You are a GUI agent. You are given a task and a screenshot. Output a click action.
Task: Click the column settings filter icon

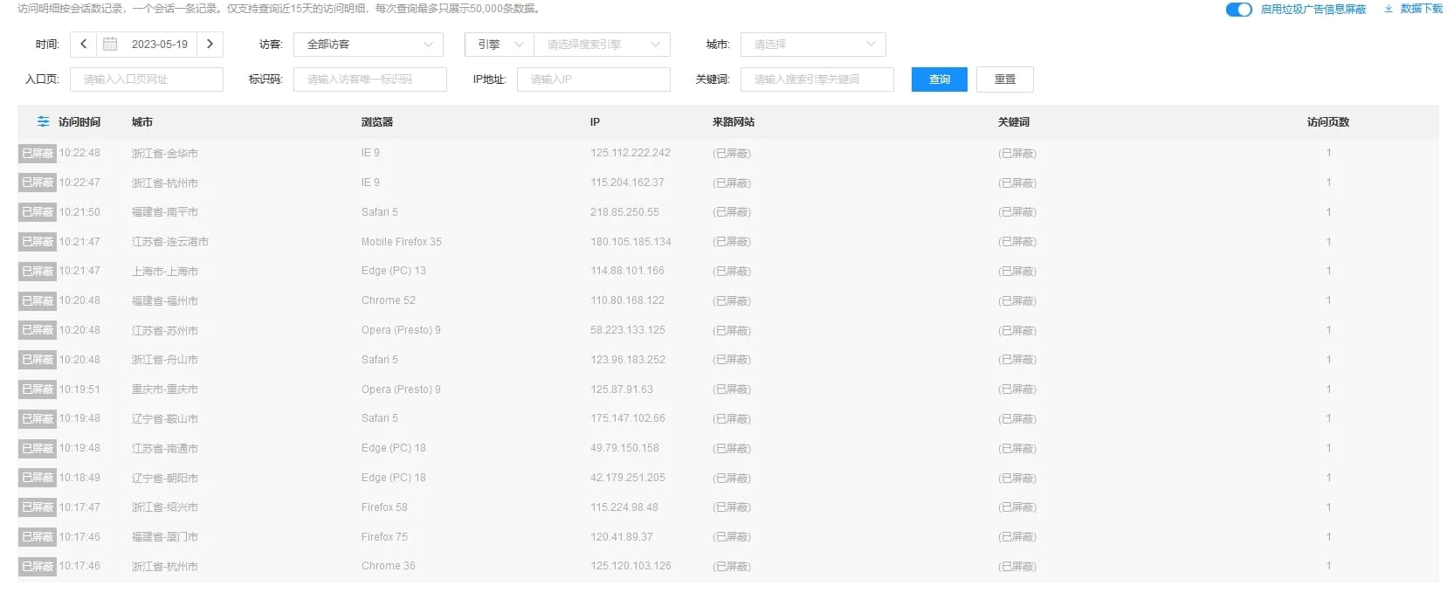[x=43, y=122]
